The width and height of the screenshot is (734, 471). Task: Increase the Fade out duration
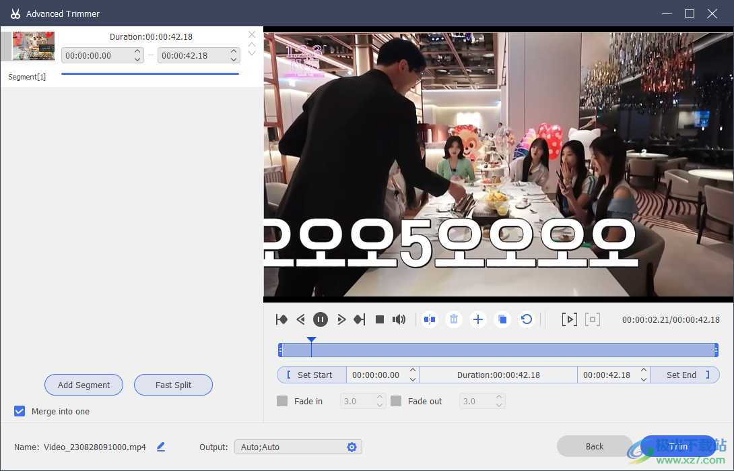point(499,397)
